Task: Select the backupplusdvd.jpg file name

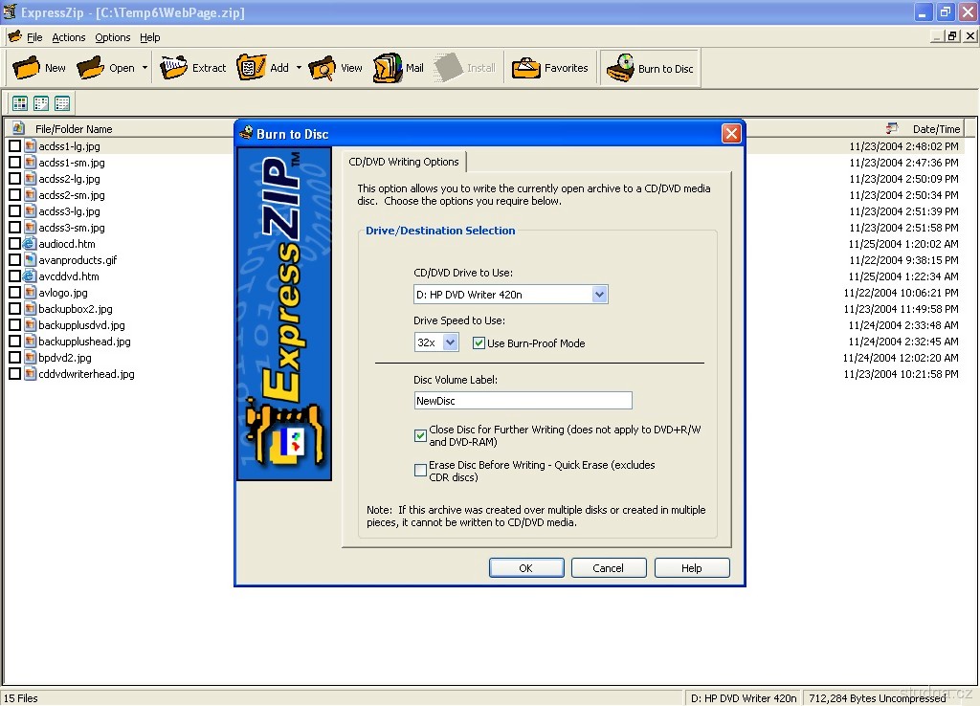Action: (82, 325)
